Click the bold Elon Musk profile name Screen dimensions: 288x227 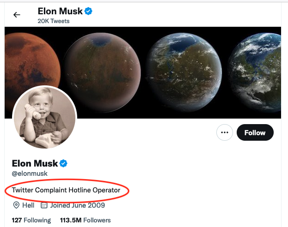point(35,163)
